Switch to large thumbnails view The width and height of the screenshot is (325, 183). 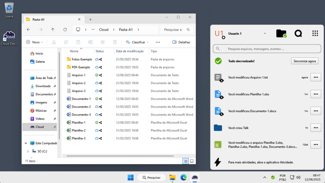[x=192, y=161]
